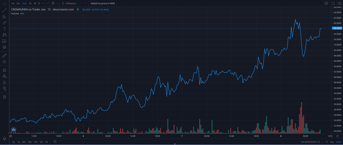Expand the chart style dropdown
Screen dimensions: 343x145
[x=58, y=3]
